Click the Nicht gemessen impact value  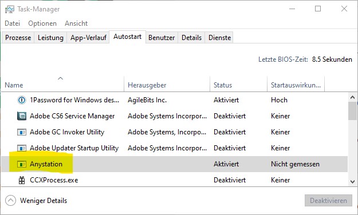click(x=295, y=164)
